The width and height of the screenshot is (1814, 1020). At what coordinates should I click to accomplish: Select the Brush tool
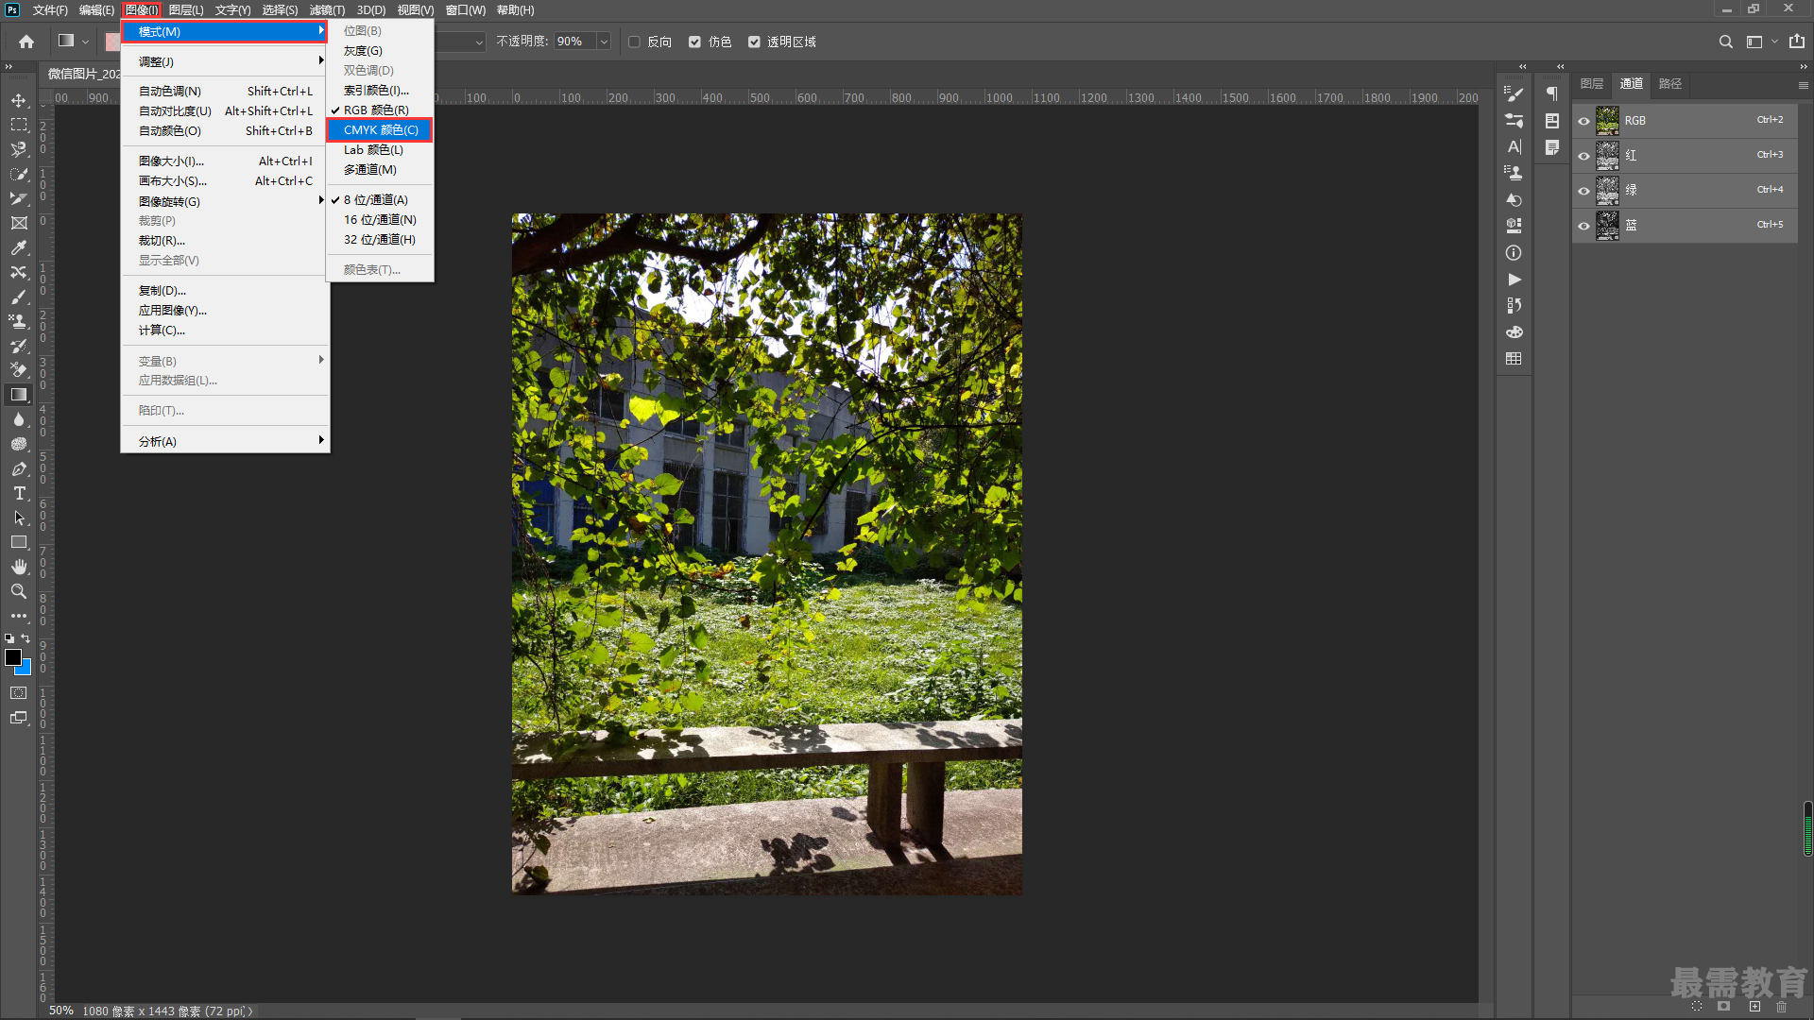coord(19,297)
